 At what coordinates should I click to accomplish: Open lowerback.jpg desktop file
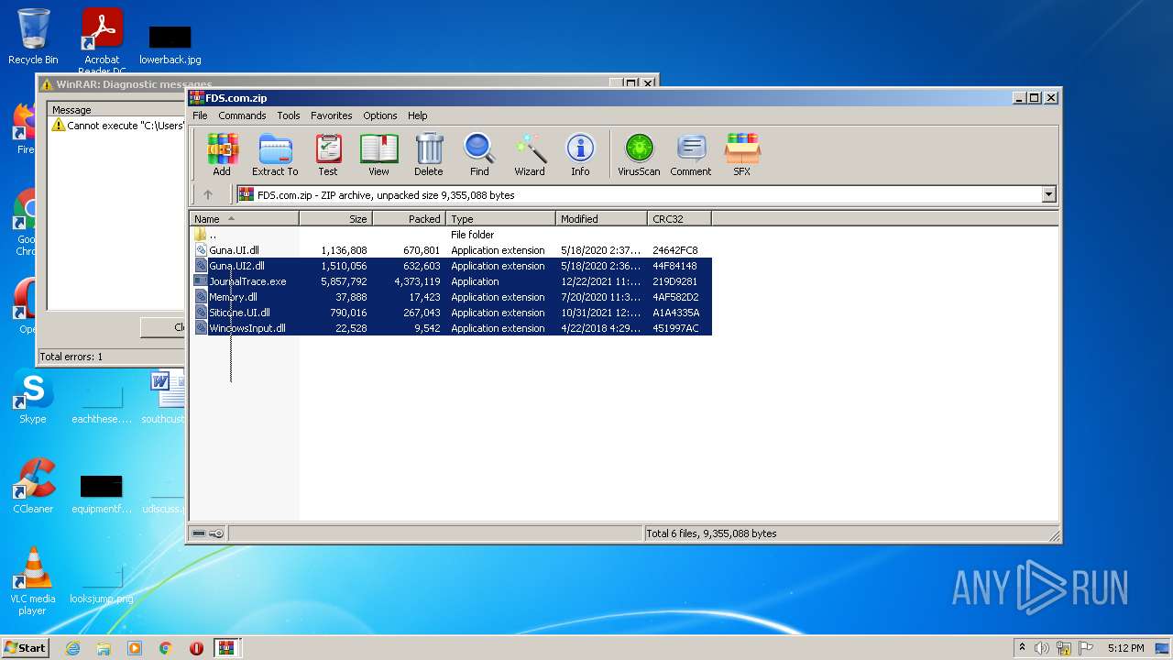tap(170, 44)
